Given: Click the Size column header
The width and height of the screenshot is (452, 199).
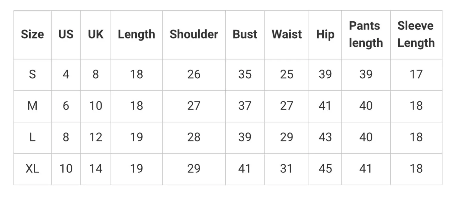Looking at the screenshot, I should click(32, 35).
